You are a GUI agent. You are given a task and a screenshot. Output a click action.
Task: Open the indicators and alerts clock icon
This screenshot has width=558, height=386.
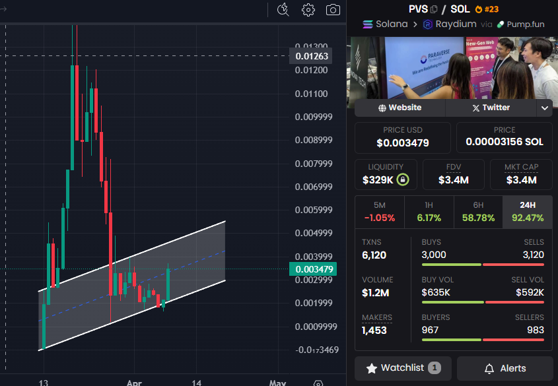[x=283, y=10]
